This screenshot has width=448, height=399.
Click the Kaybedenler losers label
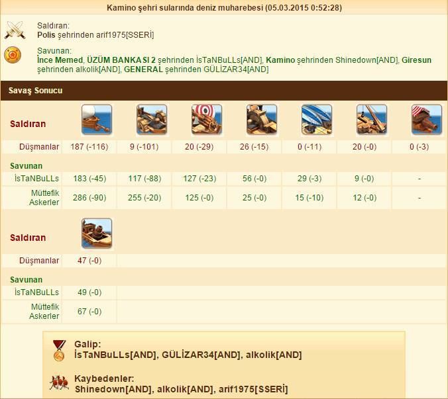104,378
